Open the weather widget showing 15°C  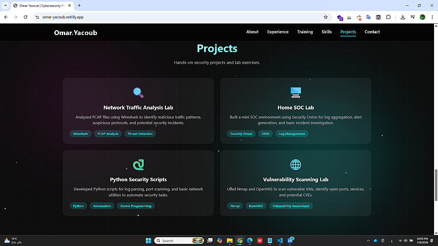(x=13, y=241)
